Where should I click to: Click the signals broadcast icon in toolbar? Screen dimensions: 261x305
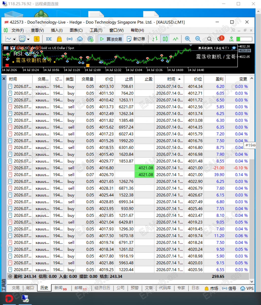(69, 39)
